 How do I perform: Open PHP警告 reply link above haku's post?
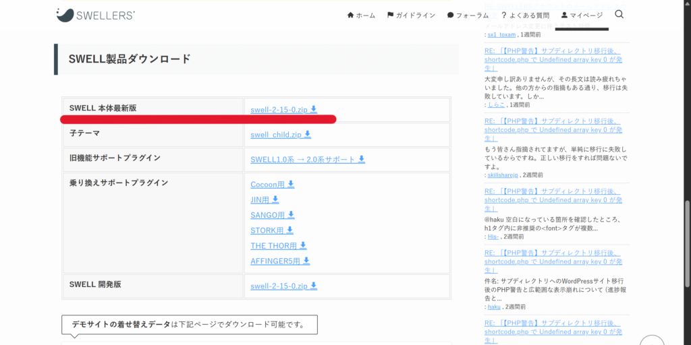point(553,261)
